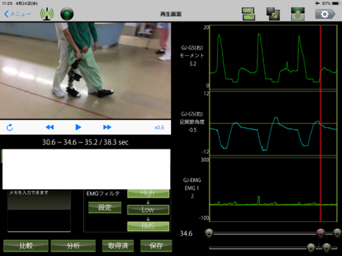
Task: Tap the 分析 analysis button
Action: pos(73,246)
